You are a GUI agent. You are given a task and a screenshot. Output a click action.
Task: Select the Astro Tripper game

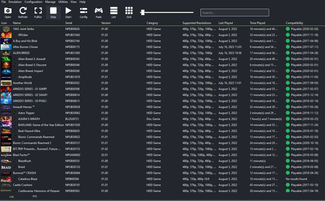[x=26, y=113]
